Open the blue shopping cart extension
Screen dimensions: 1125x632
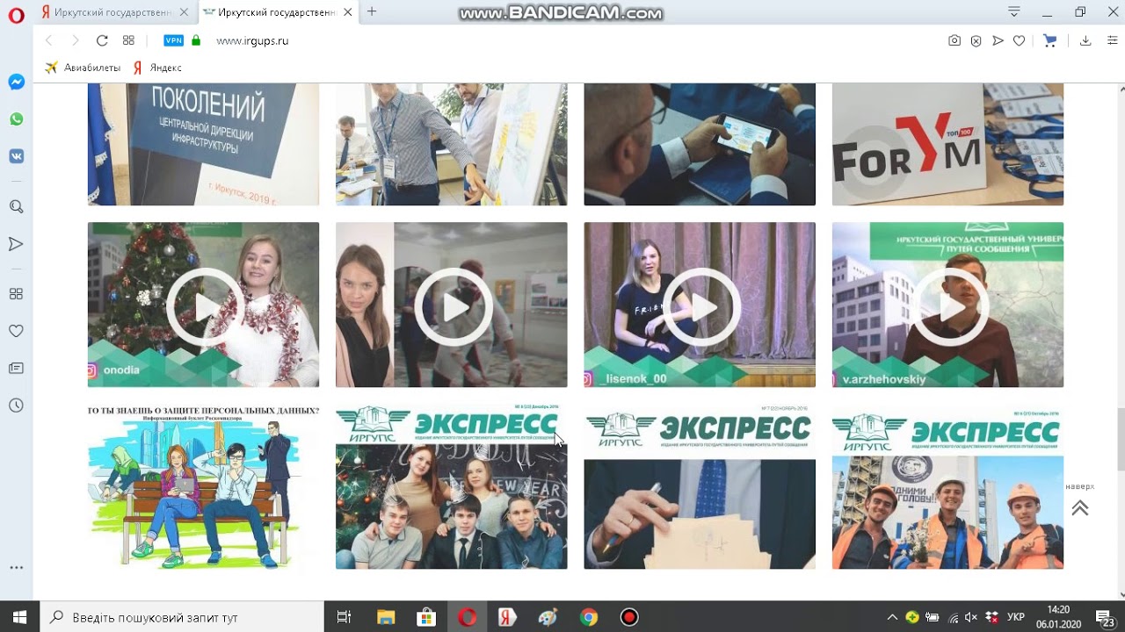coord(1049,40)
